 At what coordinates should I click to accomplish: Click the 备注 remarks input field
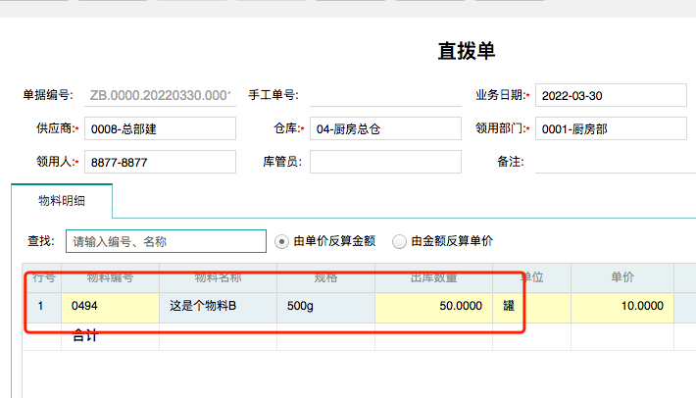(x=615, y=162)
